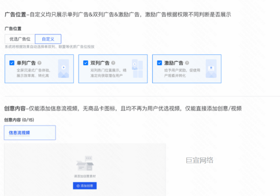
Task: Select the 单列广告 ad card
Action: [x=39, y=69]
